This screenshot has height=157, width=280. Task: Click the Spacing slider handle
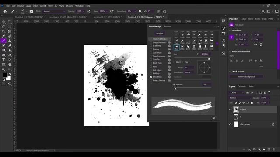pyautogui.click(x=175, y=89)
